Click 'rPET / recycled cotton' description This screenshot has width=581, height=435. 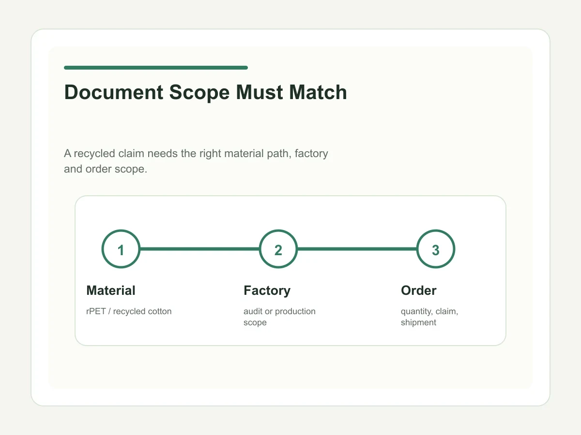(129, 311)
